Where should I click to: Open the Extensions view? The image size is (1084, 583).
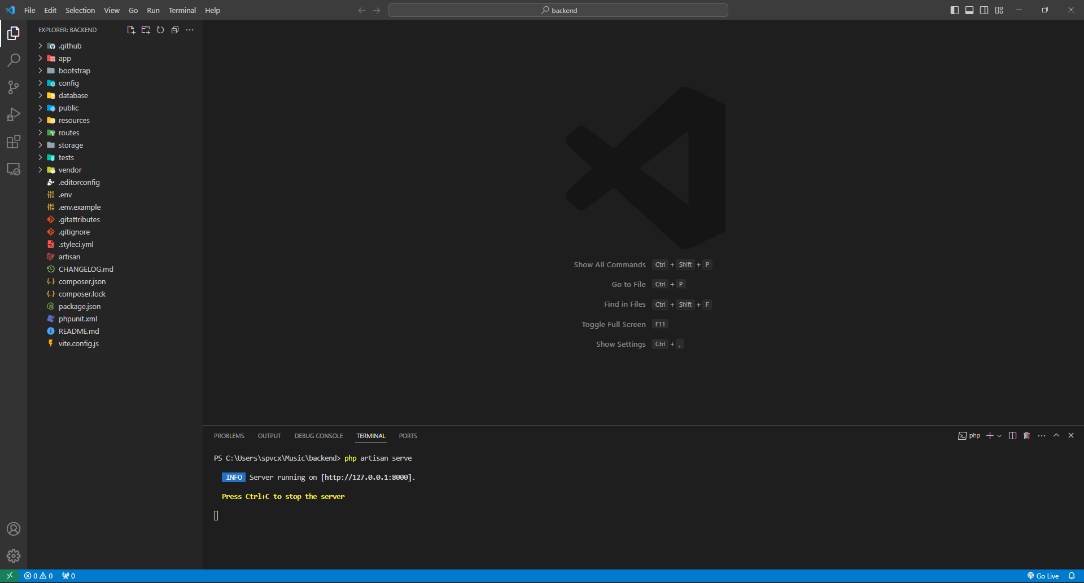(14, 142)
